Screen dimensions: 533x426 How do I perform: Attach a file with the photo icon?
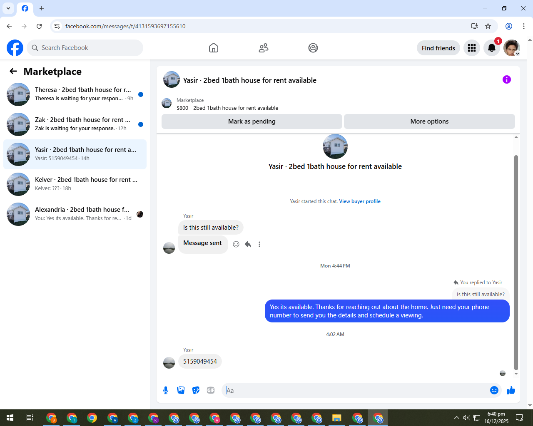coord(181,390)
